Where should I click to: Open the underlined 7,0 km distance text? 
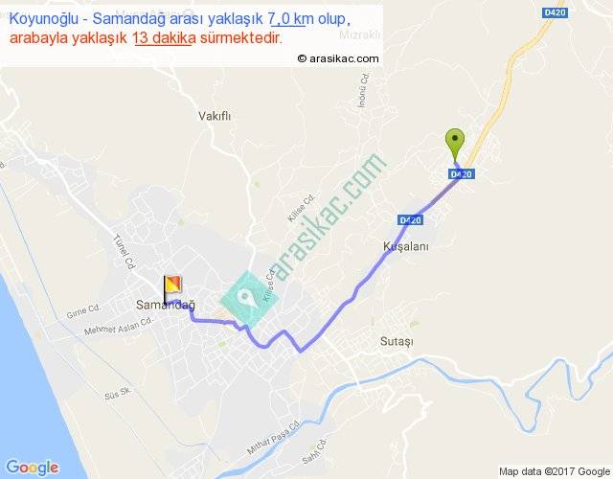(x=287, y=18)
